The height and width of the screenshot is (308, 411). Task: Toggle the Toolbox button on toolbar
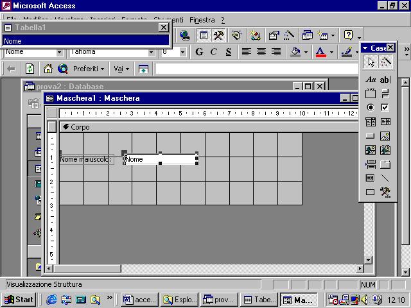click(218, 35)
